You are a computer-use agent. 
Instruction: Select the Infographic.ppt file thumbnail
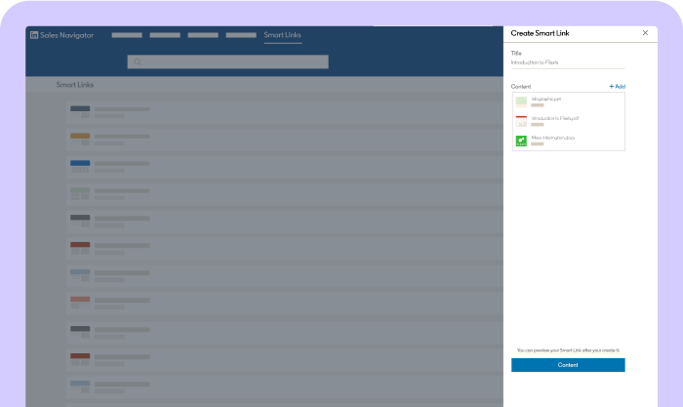[x=521, y=102]
